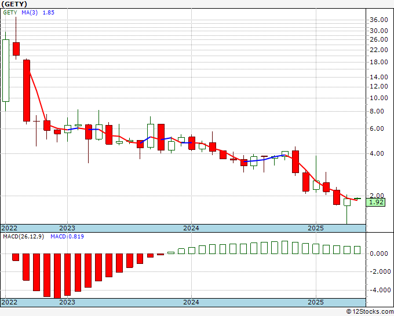Click 2024 on the MACD panel time axis
The image size is (394, 316).
tap(191, 302)
